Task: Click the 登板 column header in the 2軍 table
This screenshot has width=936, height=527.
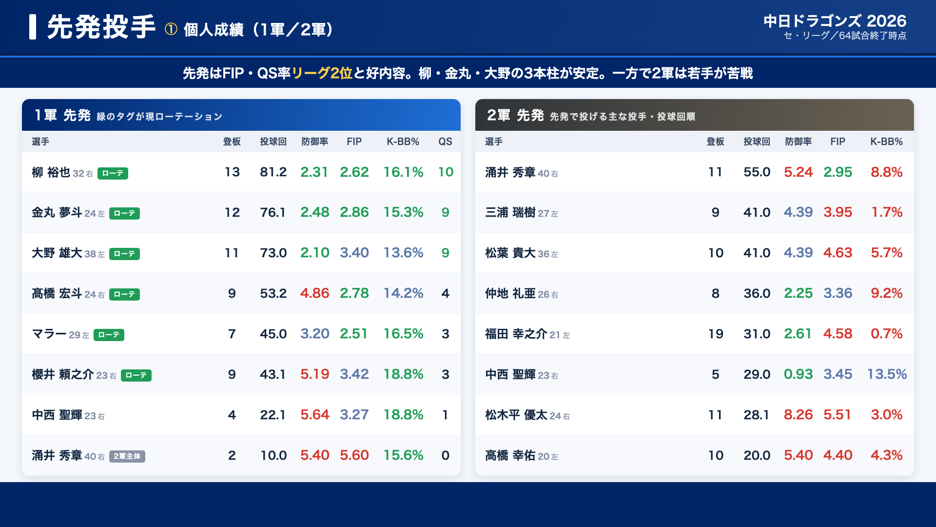Action: [x=715, y=142]
